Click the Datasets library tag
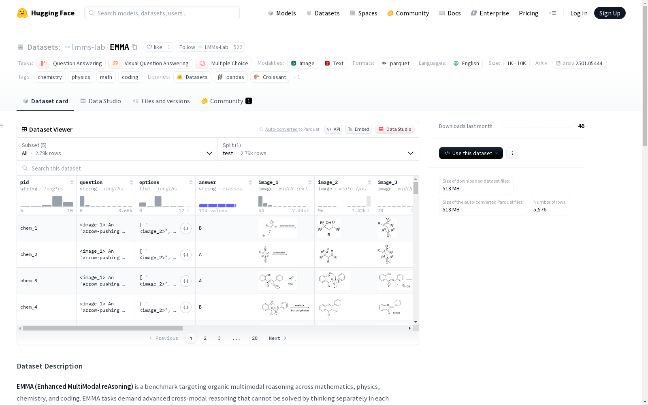This screenshot has width=648, height=405. [192, 77]
